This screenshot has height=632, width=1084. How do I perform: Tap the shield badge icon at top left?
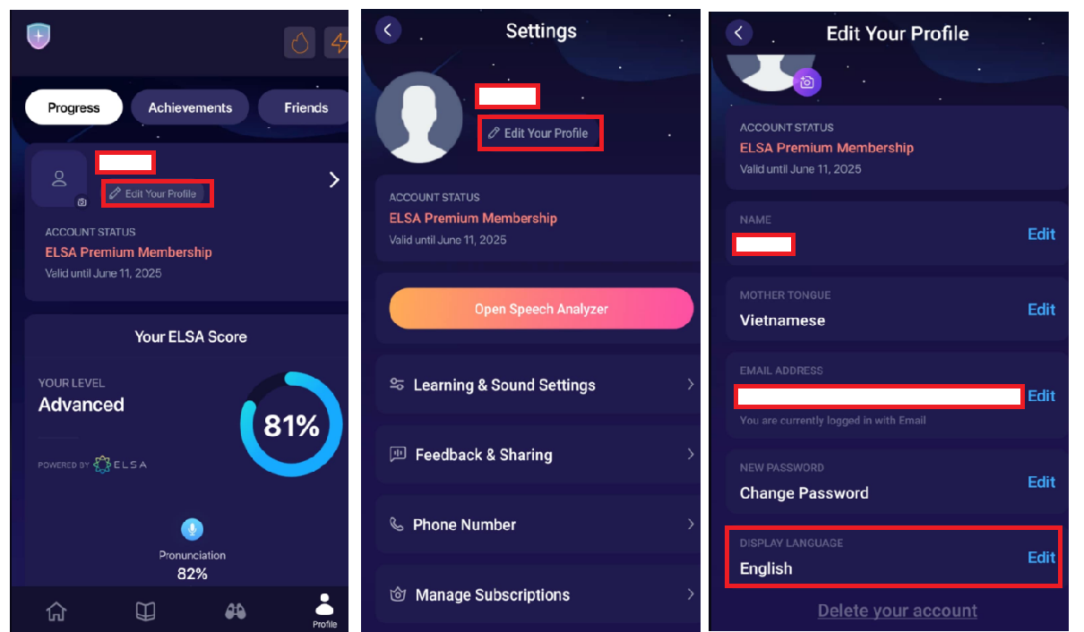pos(39,37)
